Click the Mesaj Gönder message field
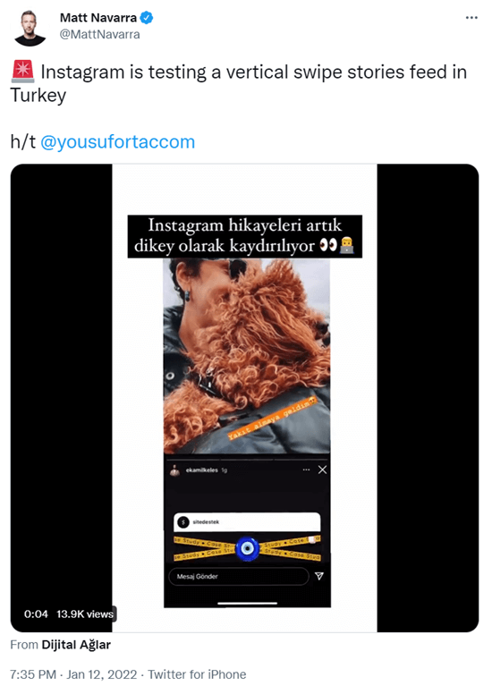This screenshot has height=694, width=492. pyautogui.click(x=238, y=576)
